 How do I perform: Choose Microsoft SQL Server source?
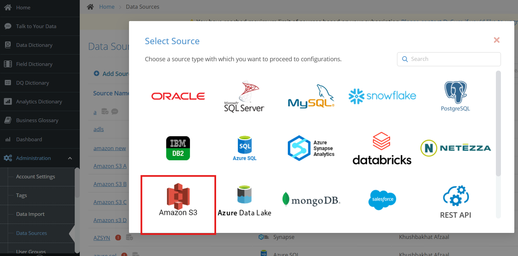pos(244,96)
